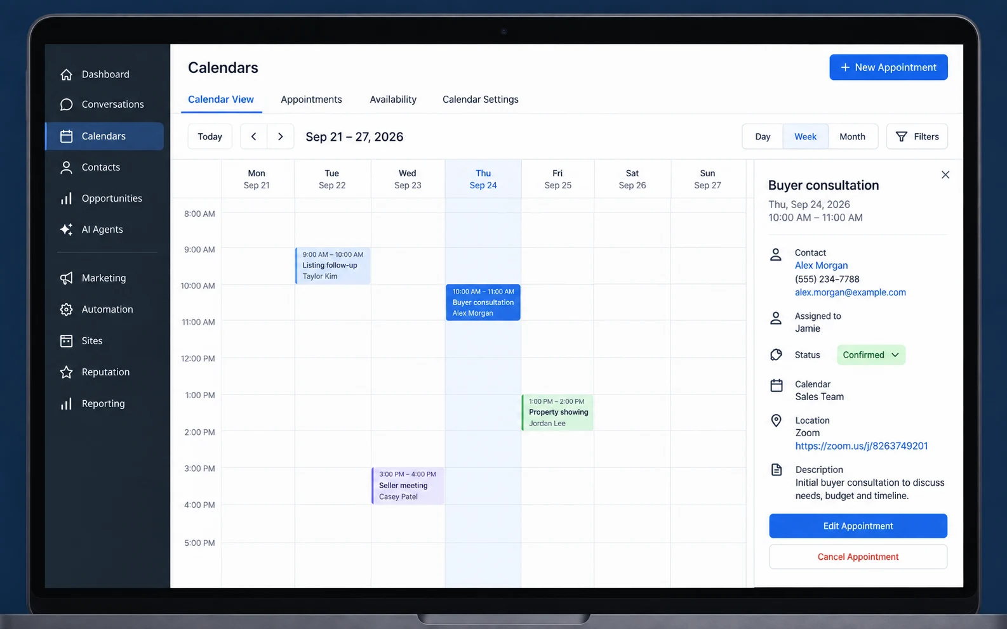The height and width of the screenshot is (629, 1007).
Task: Click the New Appointment button
Action: [x=888, y=67]
